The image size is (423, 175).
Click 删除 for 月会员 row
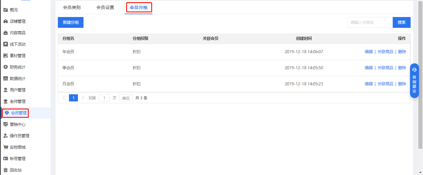point(402,84)
